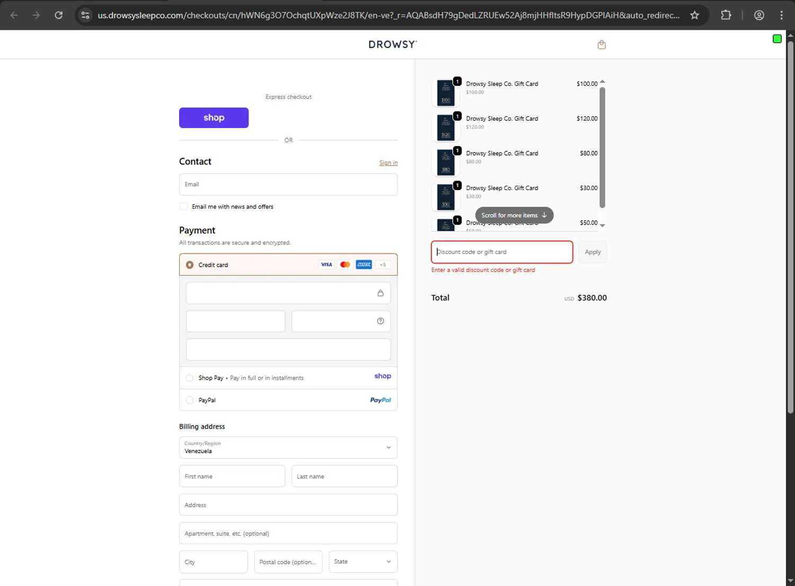Click the $30.00 gift card thumbnail
795x586 pixels.
point(446,197)
